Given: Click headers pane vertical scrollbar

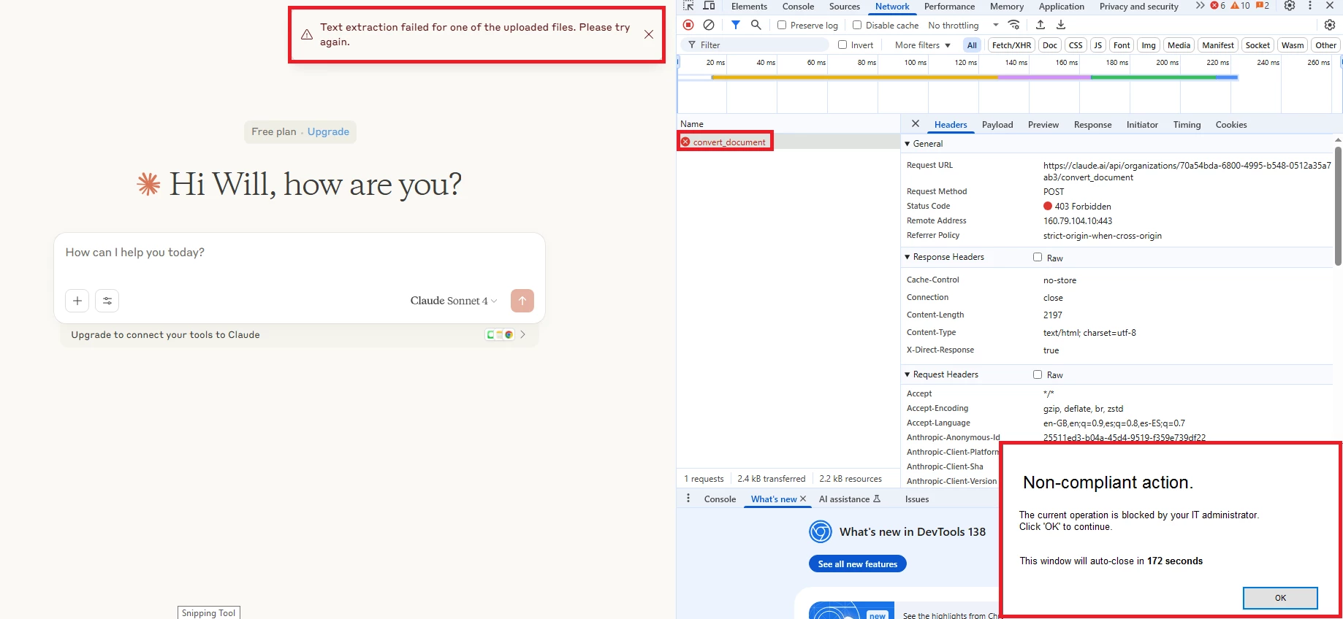Looking at the screenshot, I should [x=1338, y=204].
